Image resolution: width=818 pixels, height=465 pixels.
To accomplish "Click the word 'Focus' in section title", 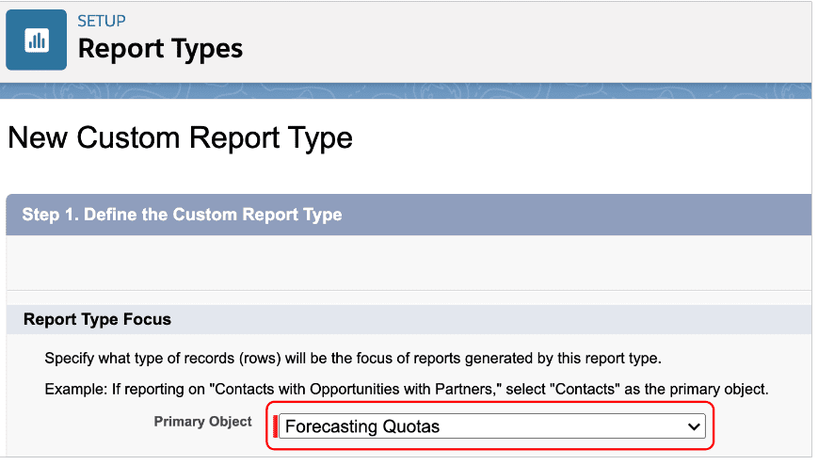I will 148,319.
